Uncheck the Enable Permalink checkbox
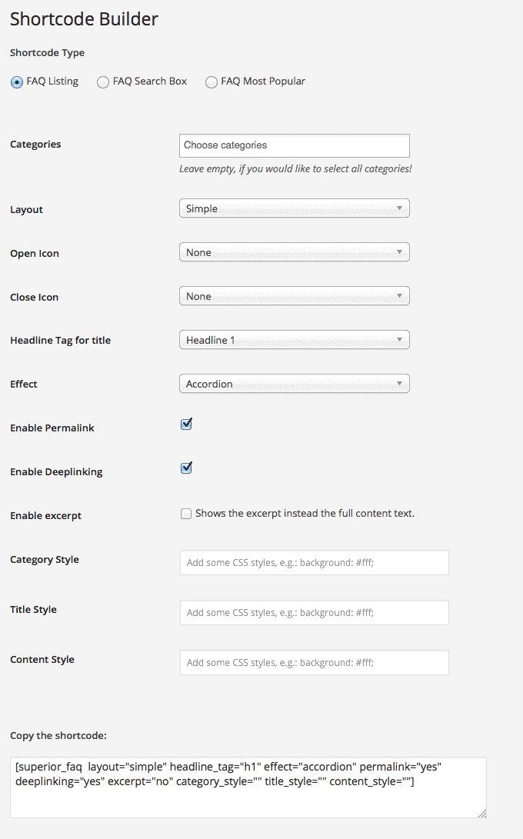Screen dimensions: 523x839 coord(186,424)
